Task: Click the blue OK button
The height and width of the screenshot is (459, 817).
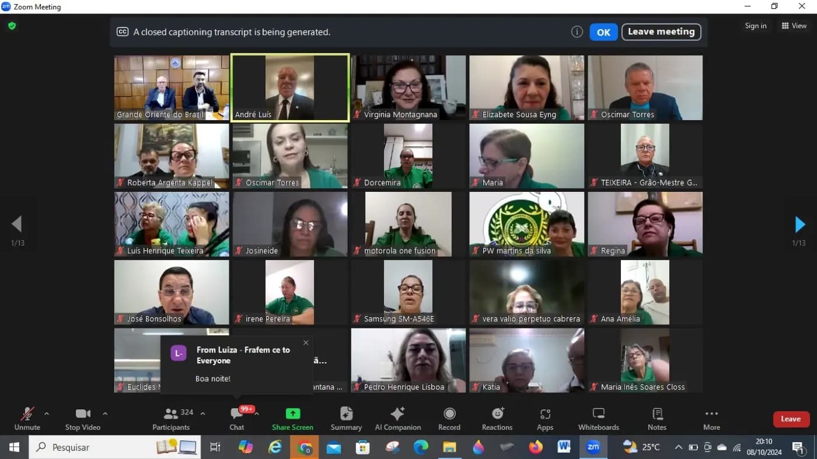Action: (603, 32)
